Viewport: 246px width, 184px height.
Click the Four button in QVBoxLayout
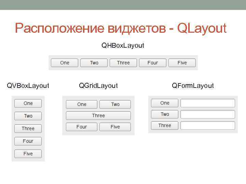28,141
